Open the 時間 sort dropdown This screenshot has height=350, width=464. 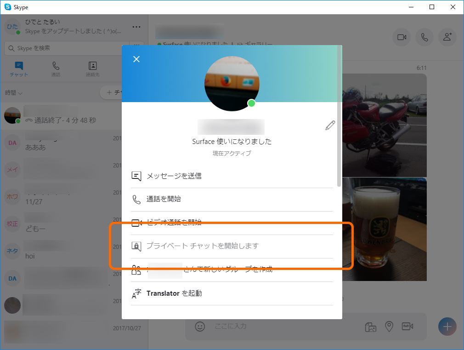pos(14,92)
